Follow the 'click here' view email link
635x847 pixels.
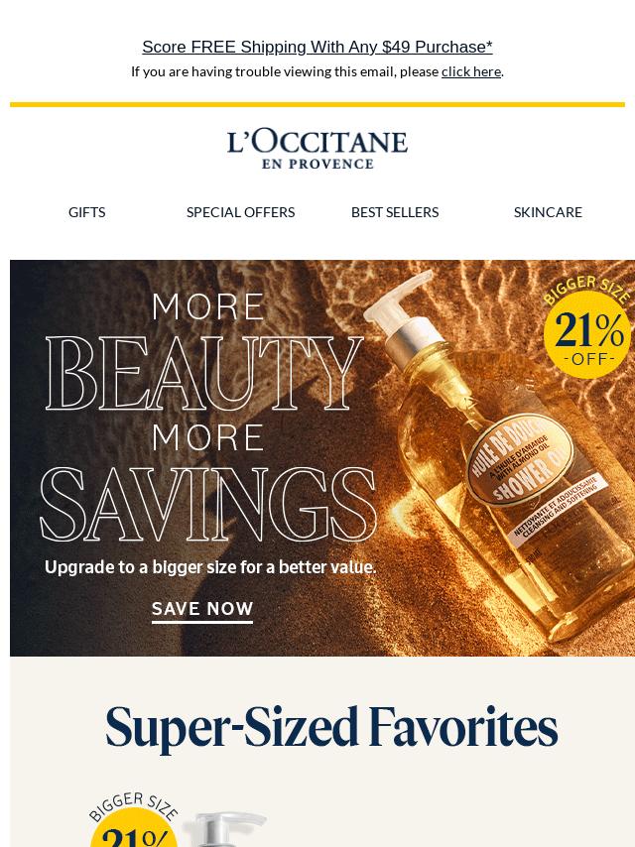(470, 71)
